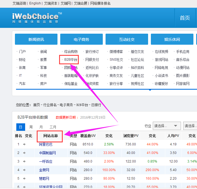Open the 网银支付 subcategory
This screenshot has height=189, width=197.
click(x=92, y=60)
